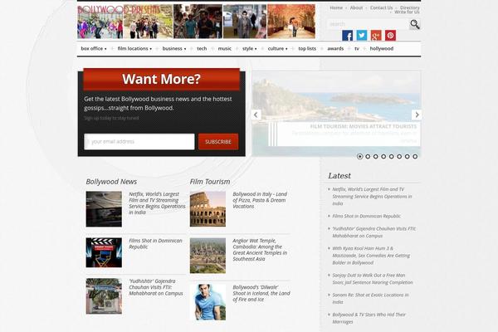The width and height of the screenshot is (498, 332).
Task: Focus the search input field
Action: point(368,24)
